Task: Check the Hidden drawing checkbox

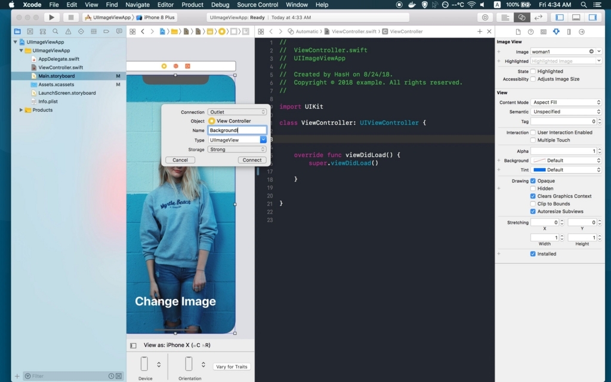Action: coord(533,188)
